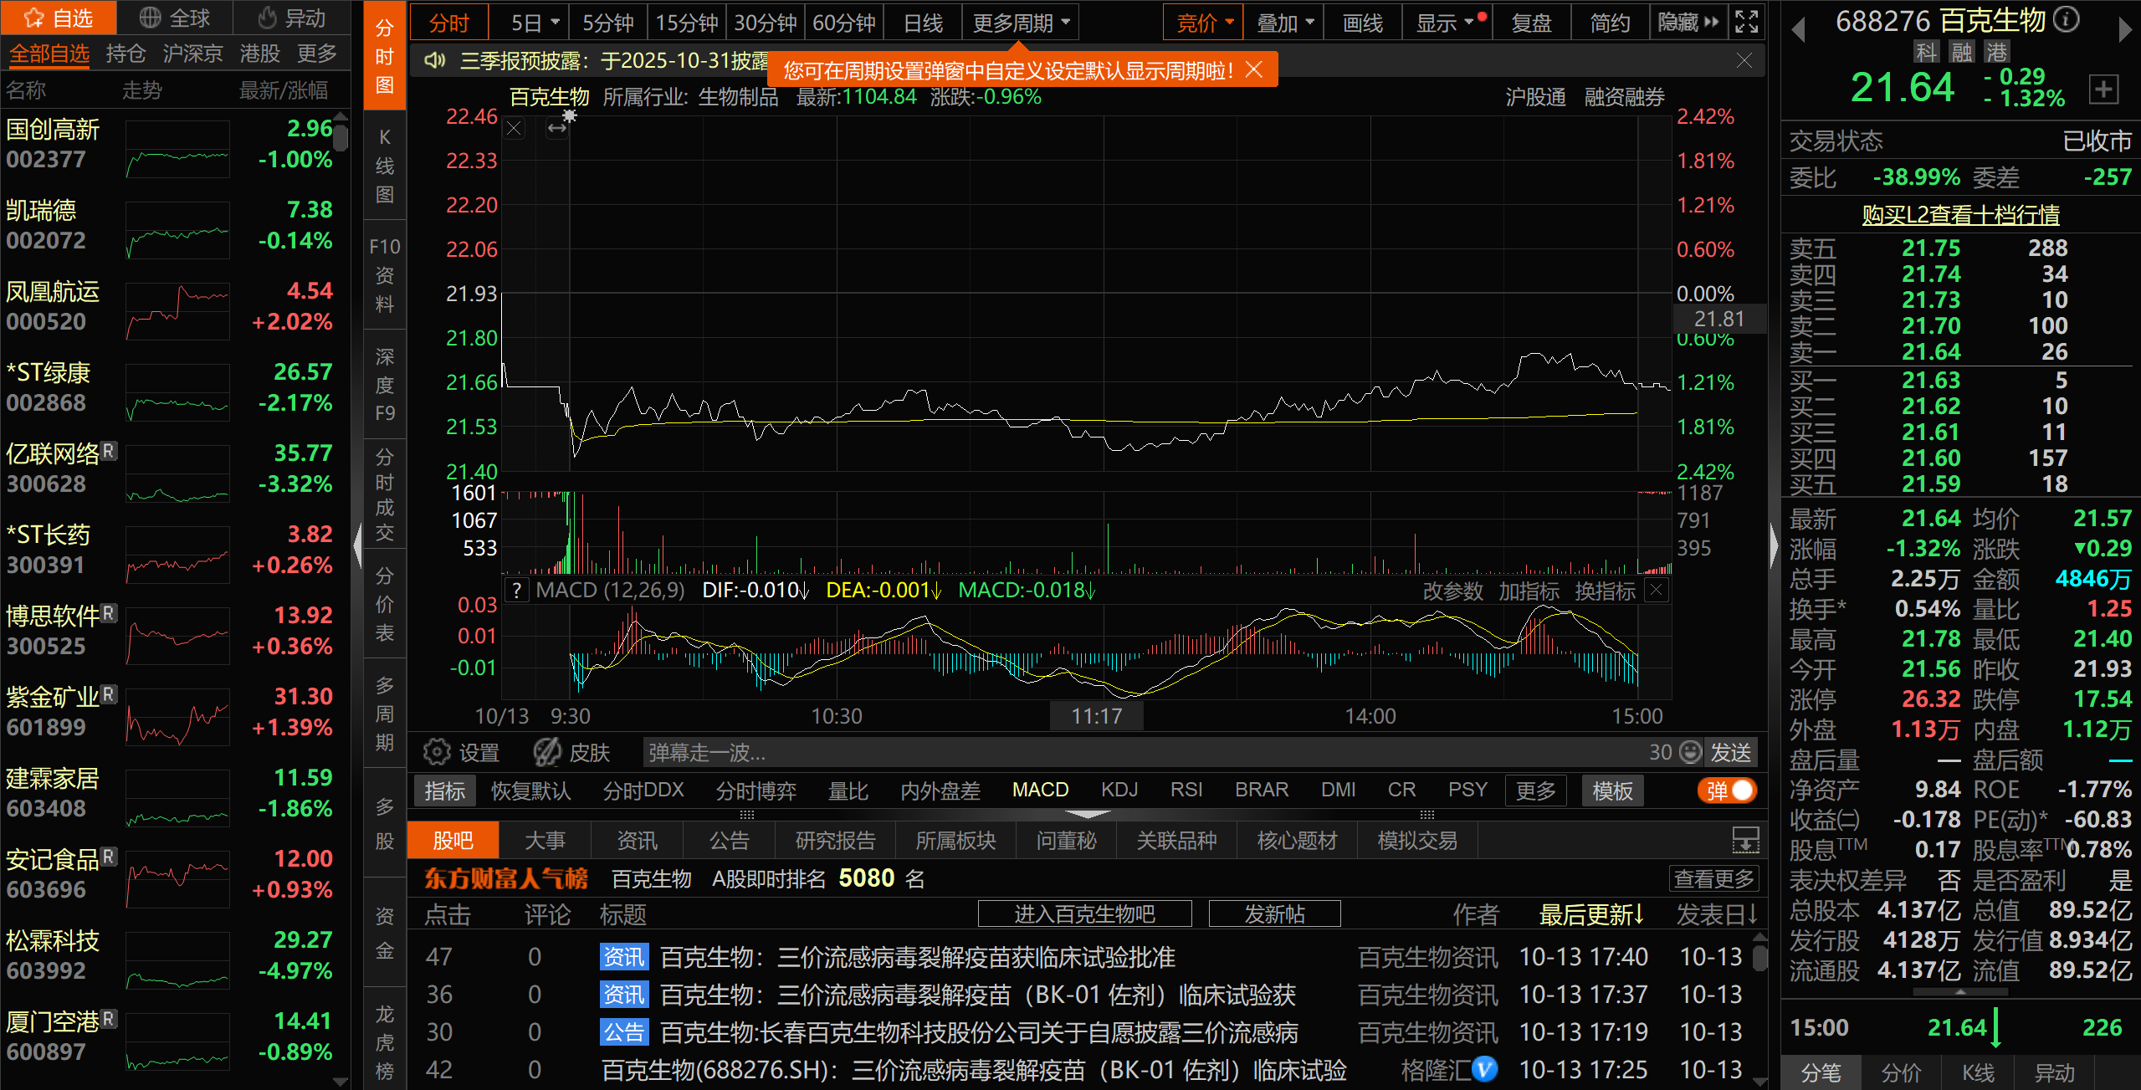This screenshot has width=2141, height=1090.
Task: Select the KDJ indicator tab
Action: click(1119, 790)
